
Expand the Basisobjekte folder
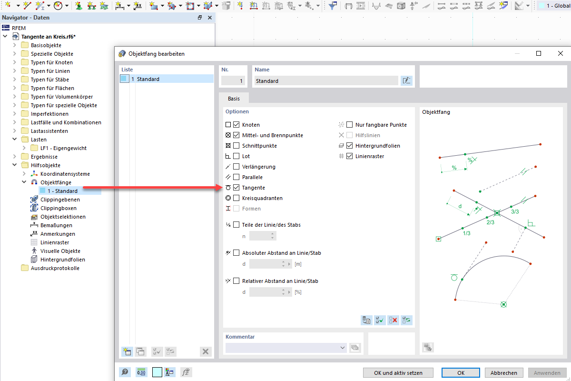click(x=14, y=45)
